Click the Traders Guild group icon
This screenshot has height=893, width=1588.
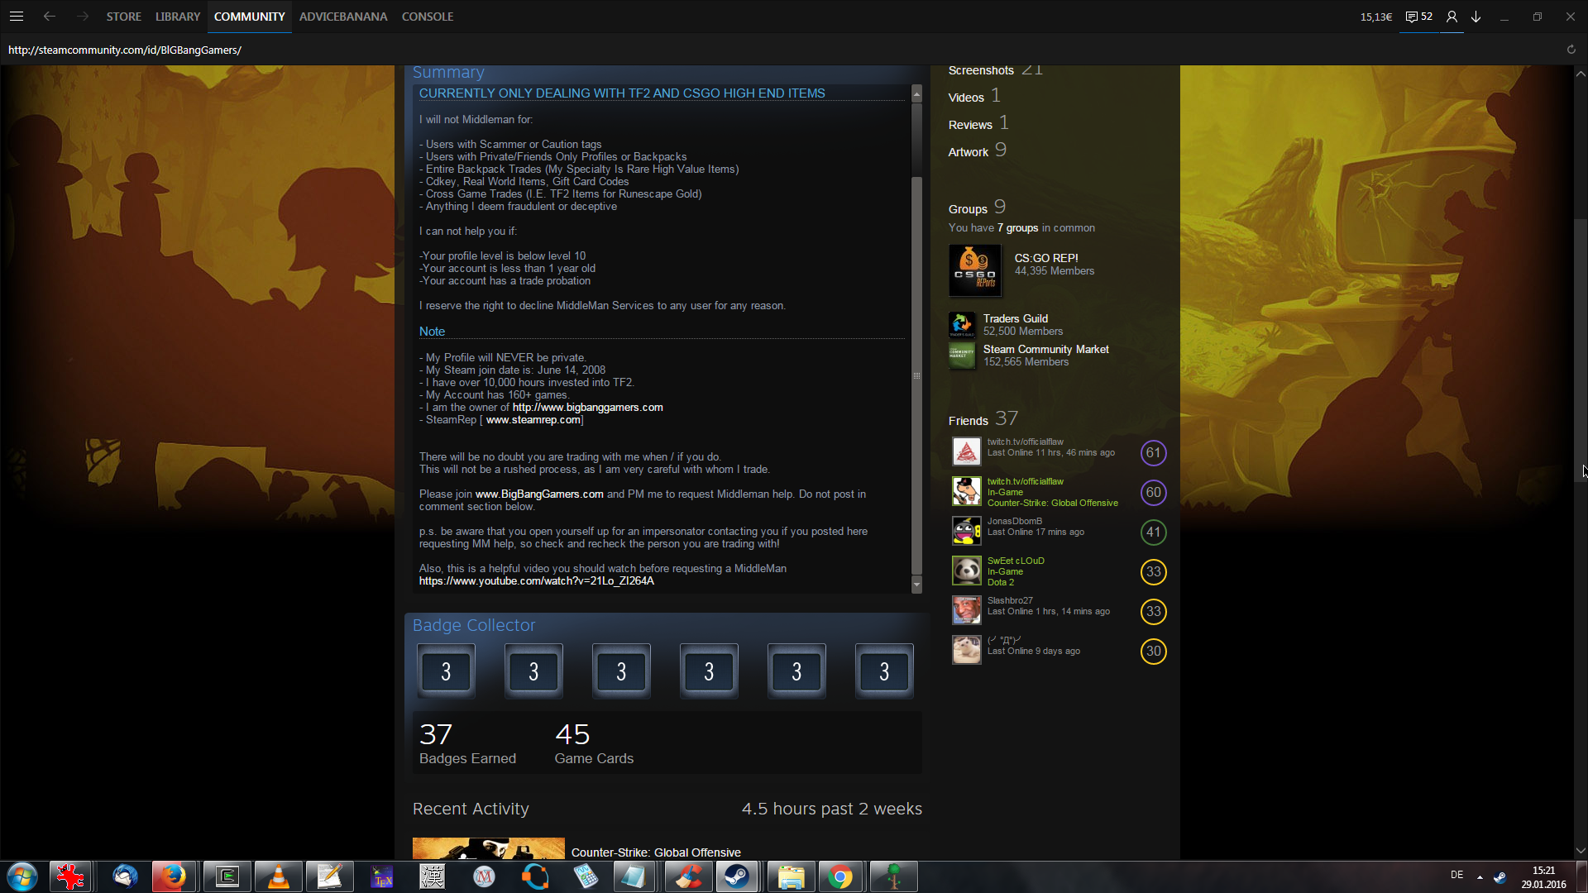[x=962, y=324]
